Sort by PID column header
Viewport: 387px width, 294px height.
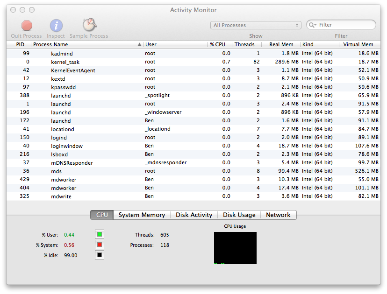pos(20,44)
